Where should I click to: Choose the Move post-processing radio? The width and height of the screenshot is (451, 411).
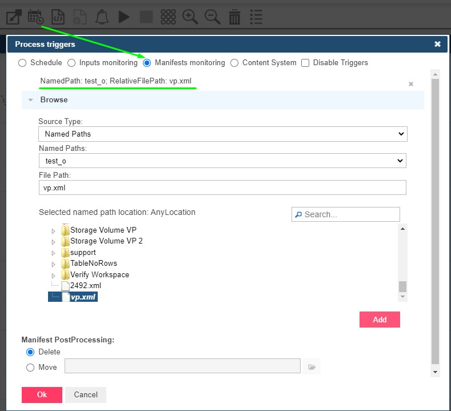tap(30, 368)
